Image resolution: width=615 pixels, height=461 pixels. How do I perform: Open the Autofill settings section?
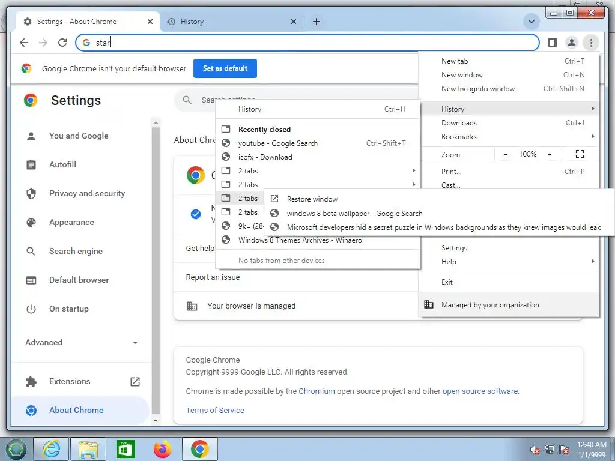point(62,164)
